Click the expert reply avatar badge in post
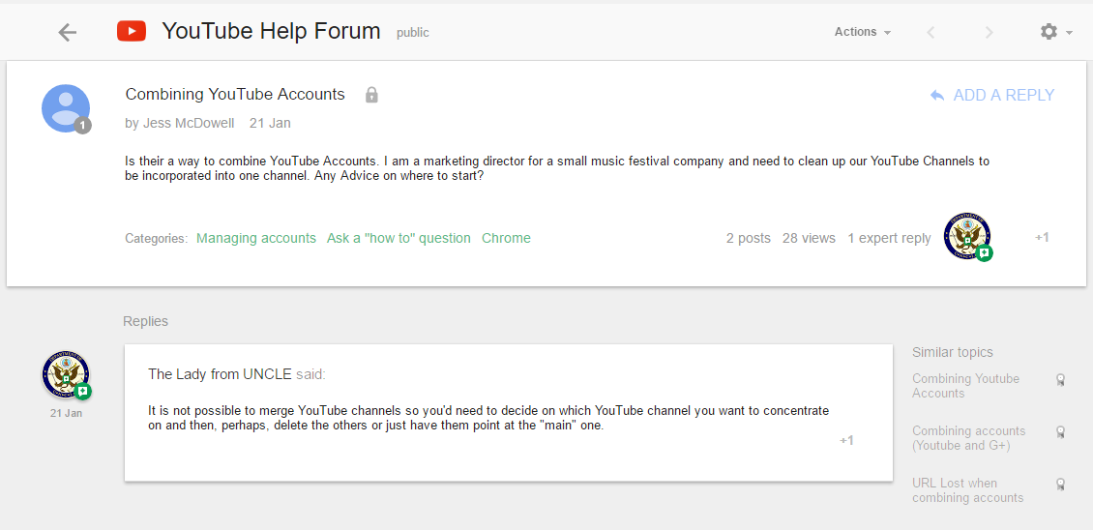Viewport: 1093px width, 530px height. [x=967, y=237]
